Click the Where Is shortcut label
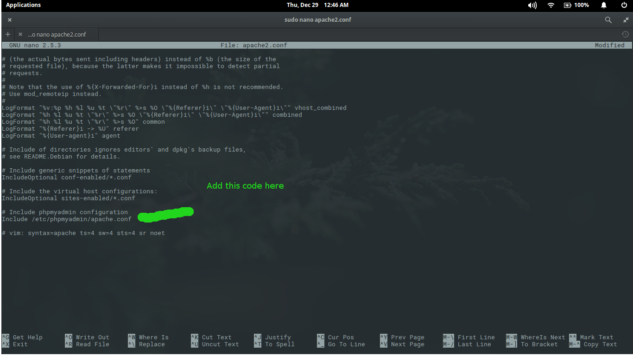Screen dimensions: 633x356 pyautogui.click(x=153, y=337)
